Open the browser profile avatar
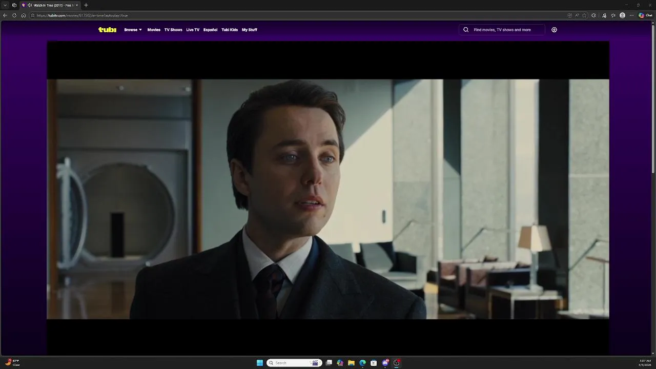Viewport: 656px width, 369px height. [623, 15]
